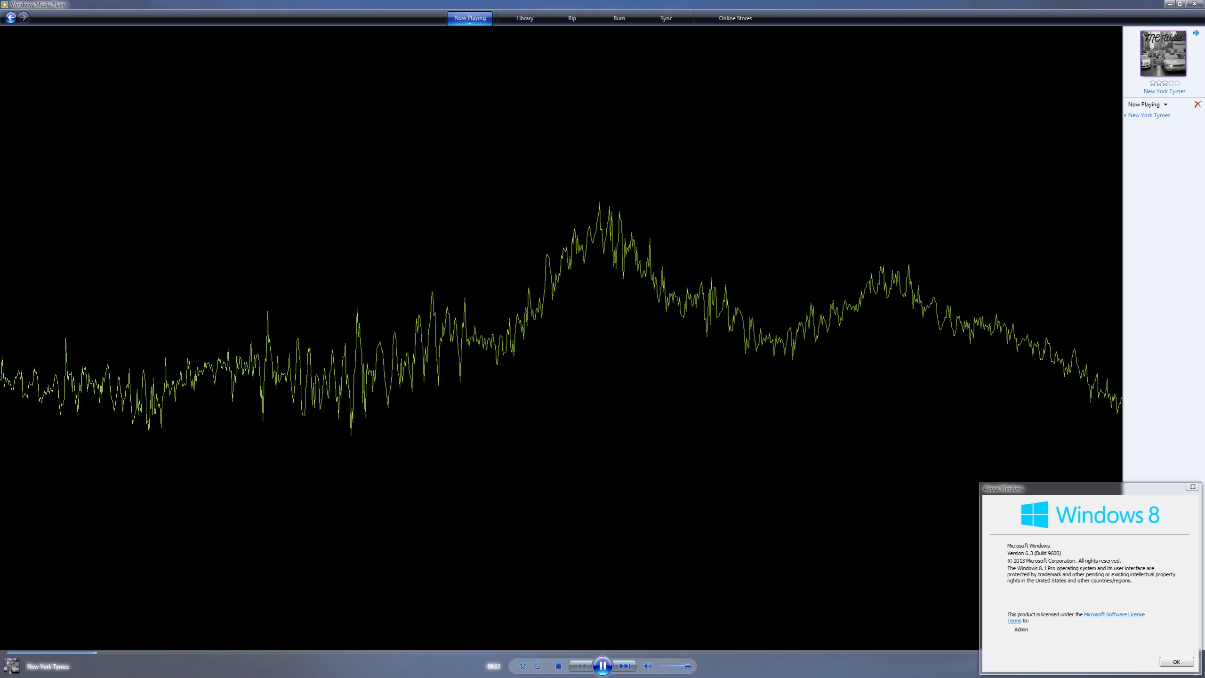Go to previous track
Screen dimensions: 1205x678
click(x=580, y=666)
